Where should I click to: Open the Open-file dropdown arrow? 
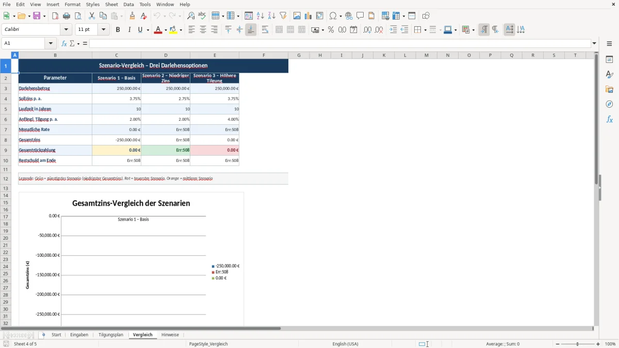[29, 16]
